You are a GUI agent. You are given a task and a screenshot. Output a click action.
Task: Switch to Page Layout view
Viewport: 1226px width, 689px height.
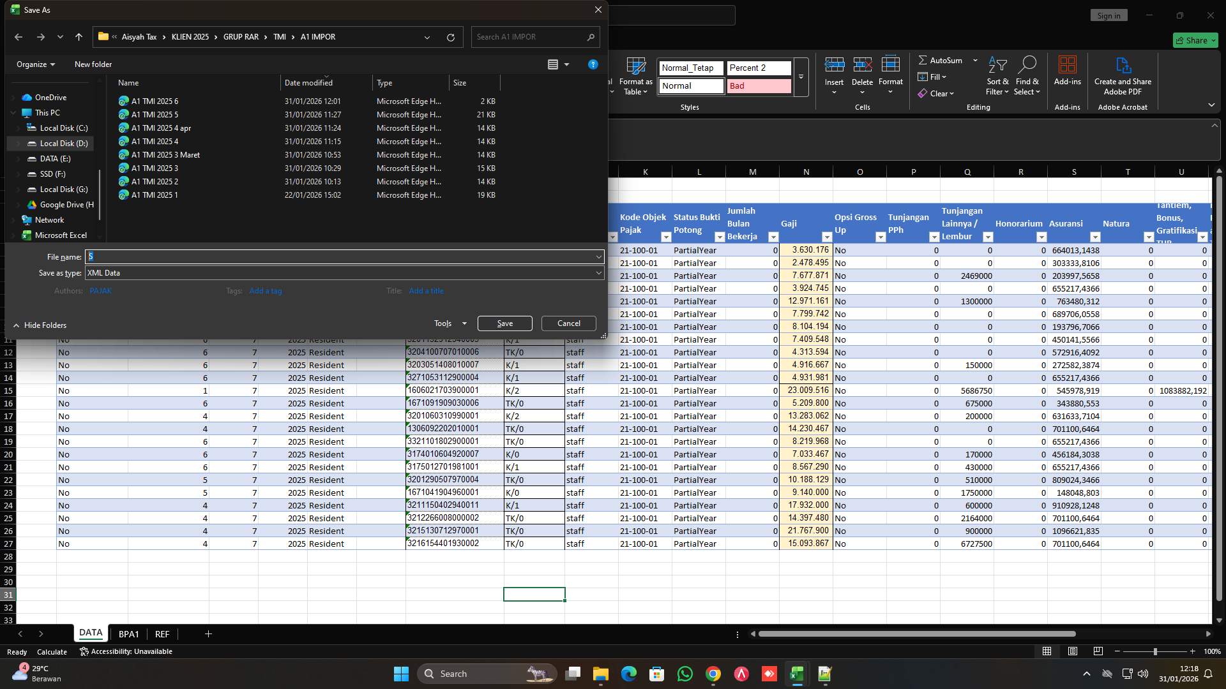coord(1072,651)
